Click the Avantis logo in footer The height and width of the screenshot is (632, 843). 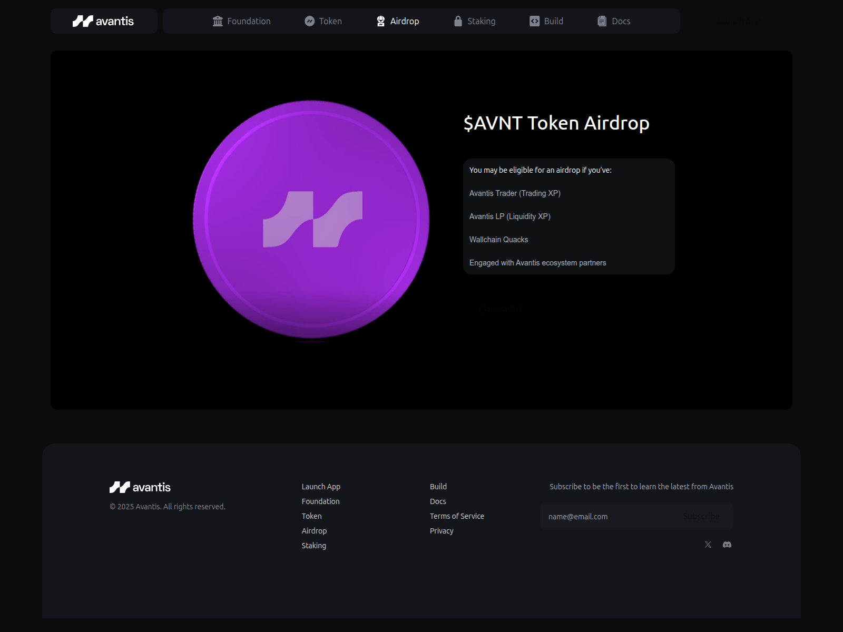point(140,487)
